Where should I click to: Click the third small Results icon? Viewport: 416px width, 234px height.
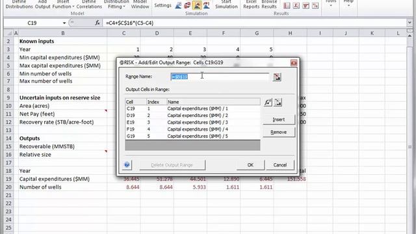(305, 5)
